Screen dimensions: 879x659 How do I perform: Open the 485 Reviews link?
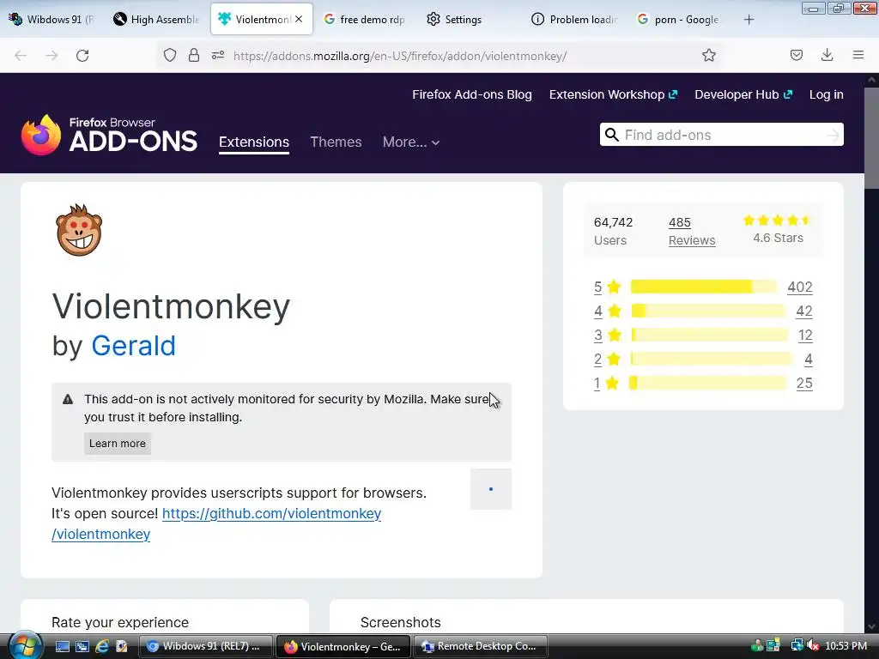click(692, 231)
